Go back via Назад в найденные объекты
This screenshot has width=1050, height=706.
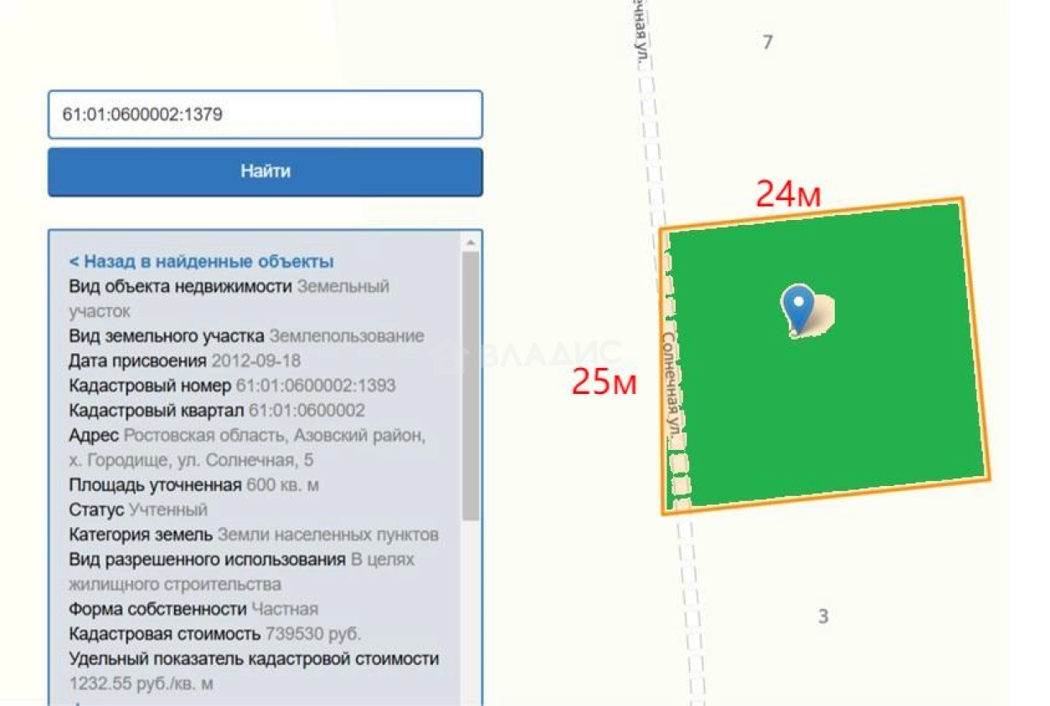pos(201,261)
